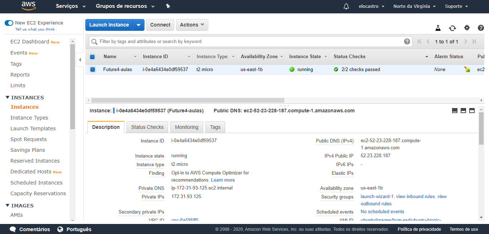Open the Serviços menu
The height and width of the screenshot is (234, 489).
(x=71, y=6)
